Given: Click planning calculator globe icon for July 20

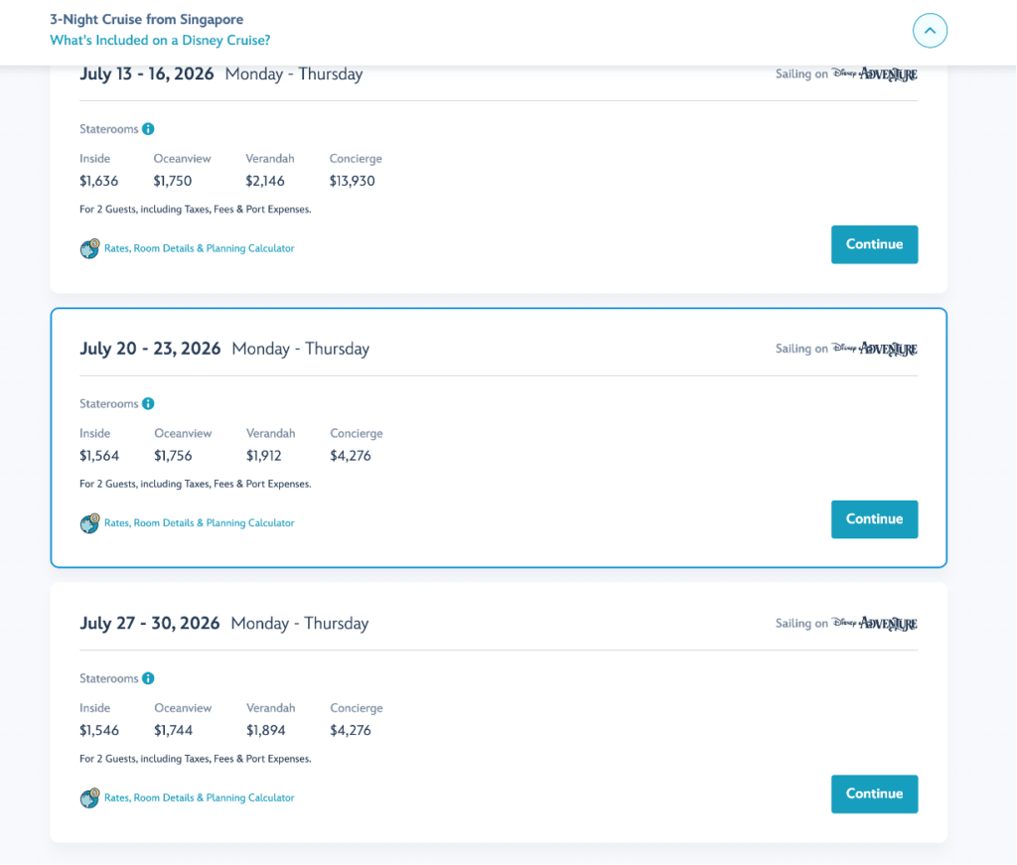Looking at the screenshot, I should coord(90,523).
